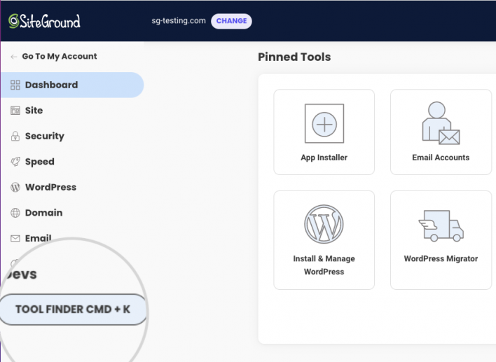Click the Security padlock icon

(x=15, y=136)
